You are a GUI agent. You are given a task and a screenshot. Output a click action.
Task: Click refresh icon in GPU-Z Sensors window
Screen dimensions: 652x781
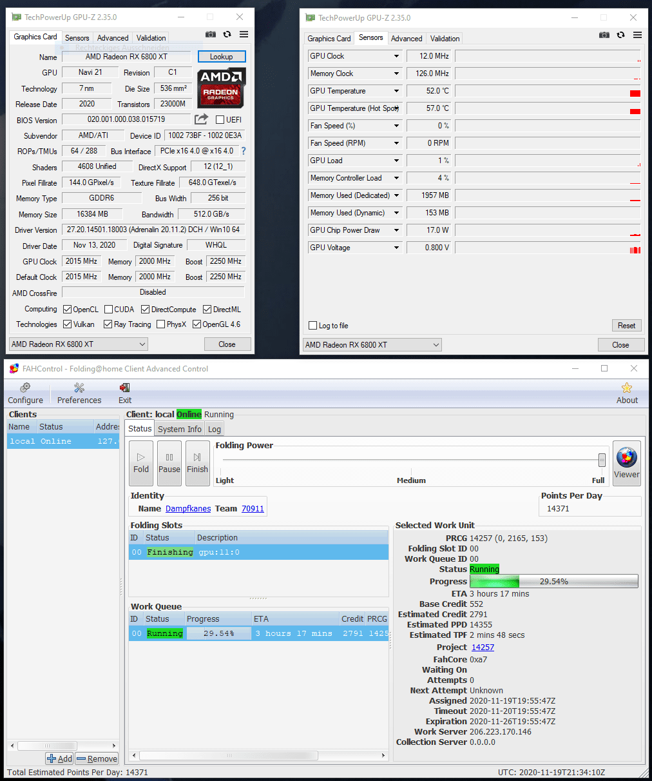click(621, 35)
